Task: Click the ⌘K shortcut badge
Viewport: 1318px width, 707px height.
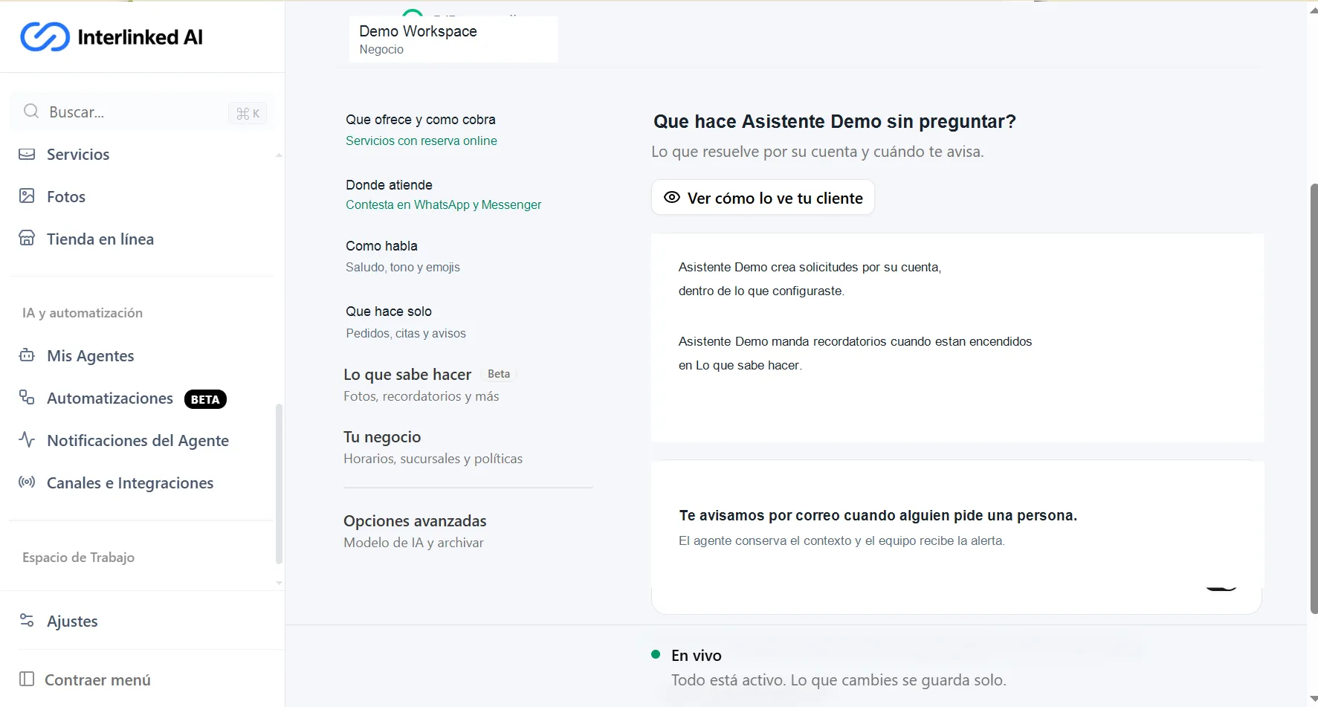Action: (248, 113)
